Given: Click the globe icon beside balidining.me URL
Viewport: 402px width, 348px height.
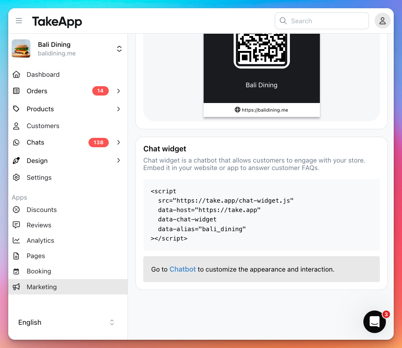Looking at the screenshot, I should coord(237,110).
